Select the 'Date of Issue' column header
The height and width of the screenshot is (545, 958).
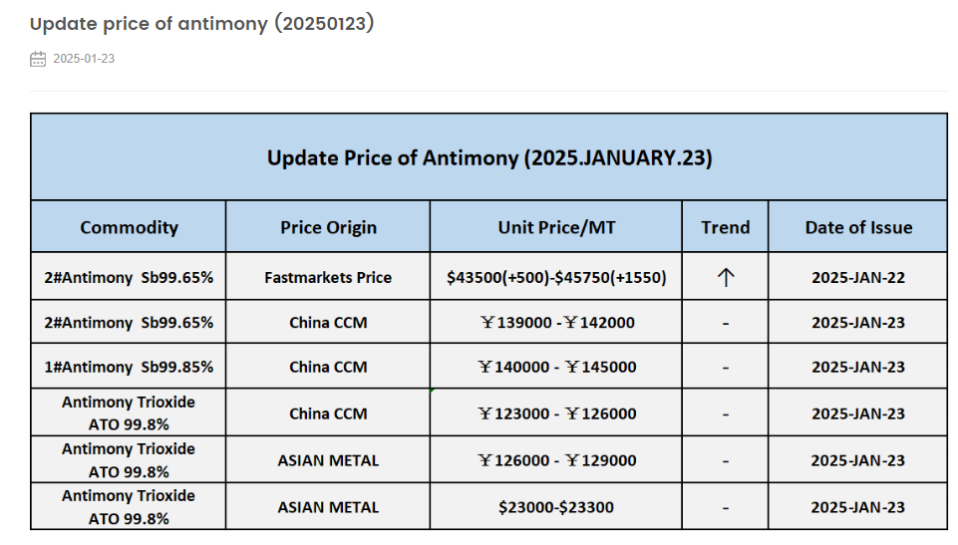[858, 227]
